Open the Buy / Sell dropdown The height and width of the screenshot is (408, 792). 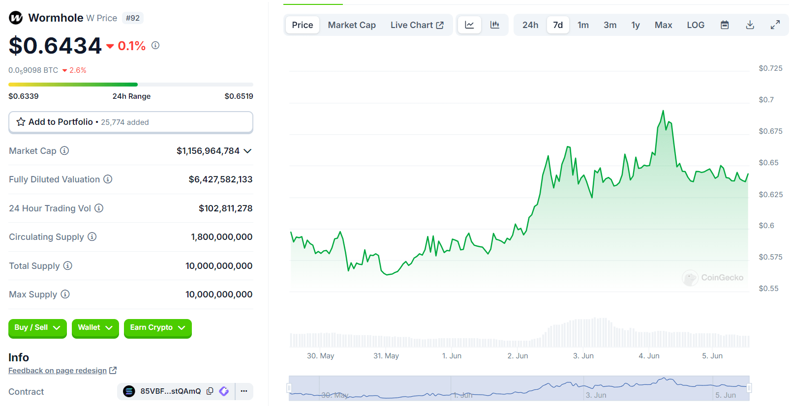point(37,328)
